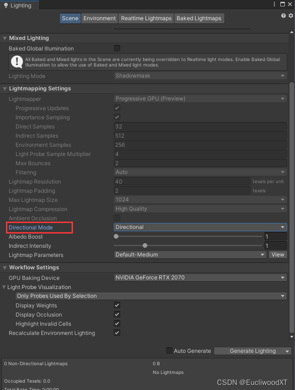Click the GPU Baking Device label
Viewport: 295px width, 390px height.
tap(34, 278)
